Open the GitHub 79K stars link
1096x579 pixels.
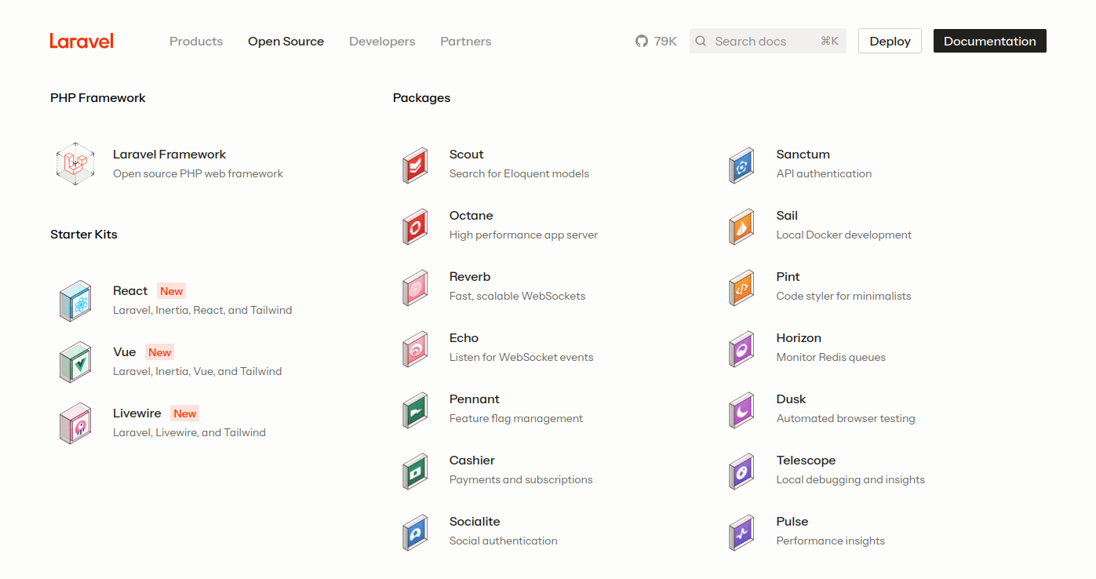(656, 42)
